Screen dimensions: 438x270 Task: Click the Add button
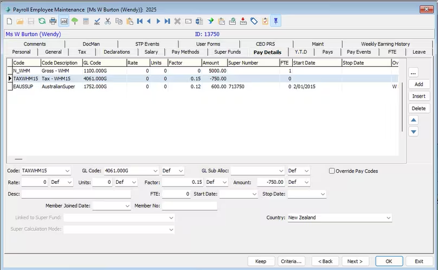point(418,85)
